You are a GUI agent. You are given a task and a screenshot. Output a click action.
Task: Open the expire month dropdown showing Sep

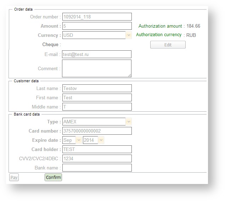click(x=72, y=140)
